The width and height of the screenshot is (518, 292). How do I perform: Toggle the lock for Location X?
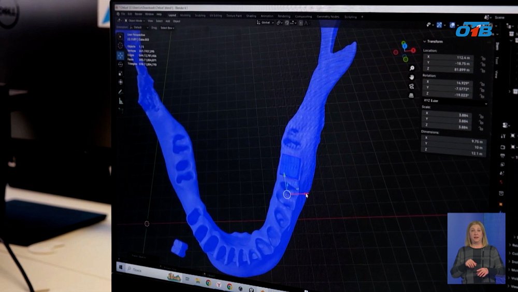click(x=482, y=58)
